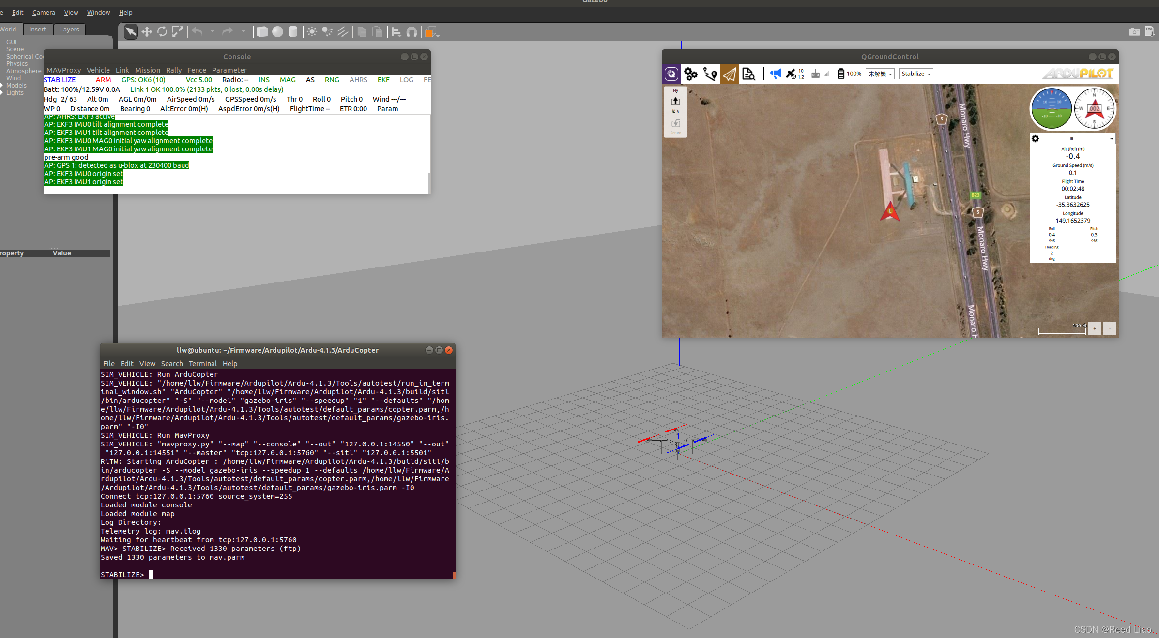Click the Gazebo paste icon

(x=377, y=32)
